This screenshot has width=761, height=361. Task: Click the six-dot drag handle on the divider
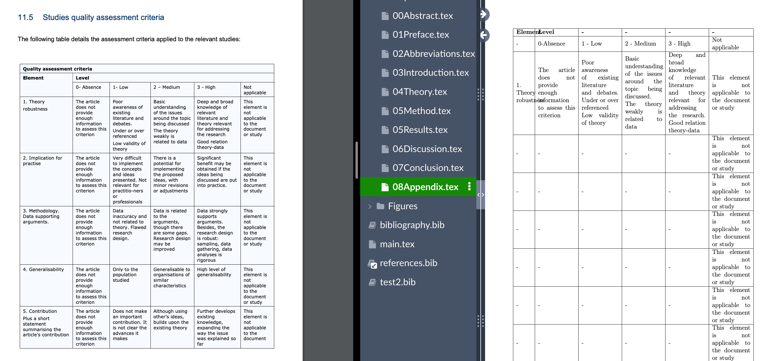481,94
